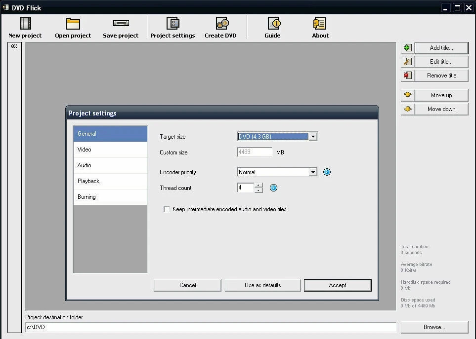Open the Encoder priority dropdown

pyautogui.click(x=313, y=172)
